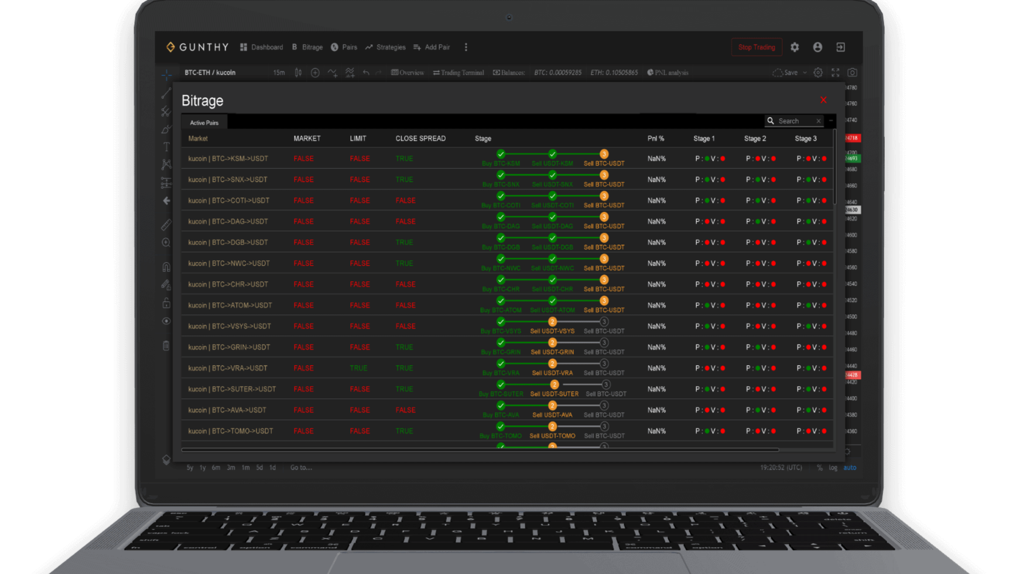Click the back arrow in left toolbar
Image resolution: width=1023 pixels, height=574 pixels.
166,201
